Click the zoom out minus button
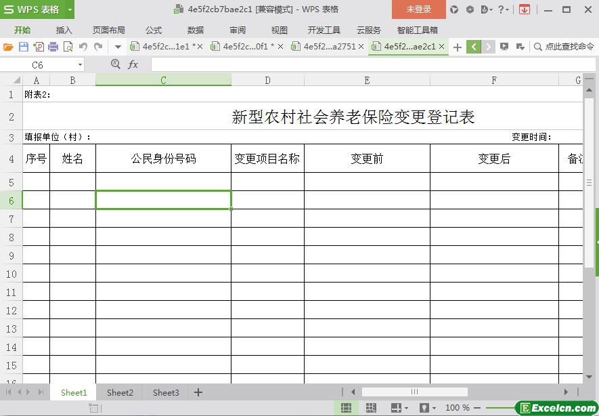 click(x=477, y=408)
